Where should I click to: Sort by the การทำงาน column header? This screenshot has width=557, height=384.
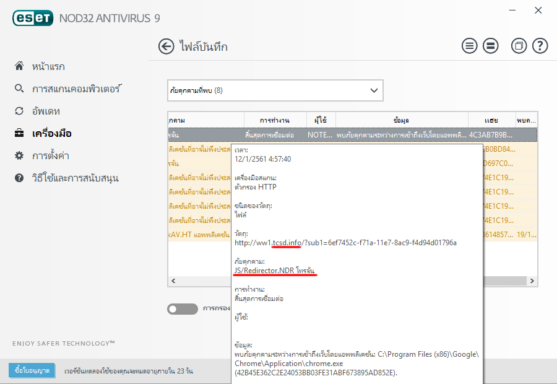pyautogui.click(x=275, y=120)
